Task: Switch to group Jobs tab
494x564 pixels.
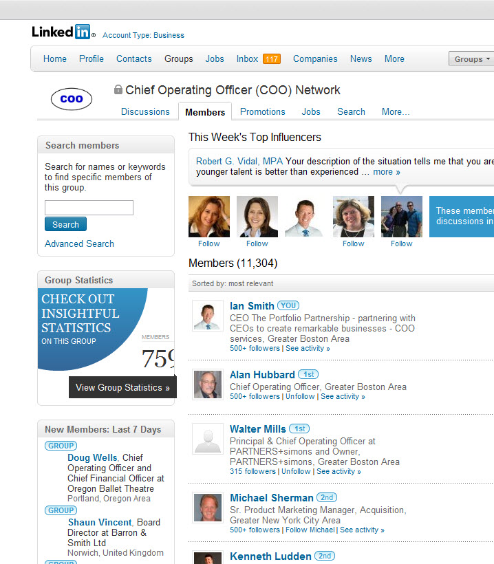Action: click(x=311, y=111)
